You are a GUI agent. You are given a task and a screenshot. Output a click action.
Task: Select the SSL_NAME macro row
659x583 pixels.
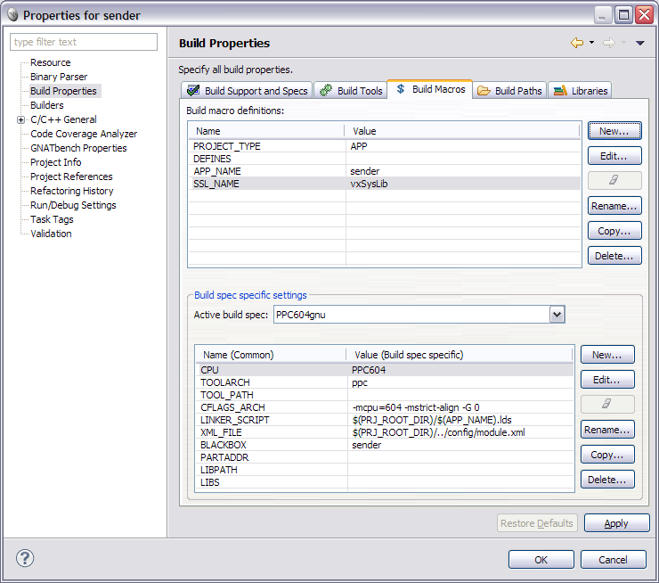pyautogui.click(x=384, y=184)
